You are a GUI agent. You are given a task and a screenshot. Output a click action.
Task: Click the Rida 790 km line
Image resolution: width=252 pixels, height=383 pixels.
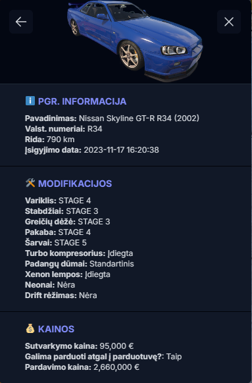pos(50,140)
